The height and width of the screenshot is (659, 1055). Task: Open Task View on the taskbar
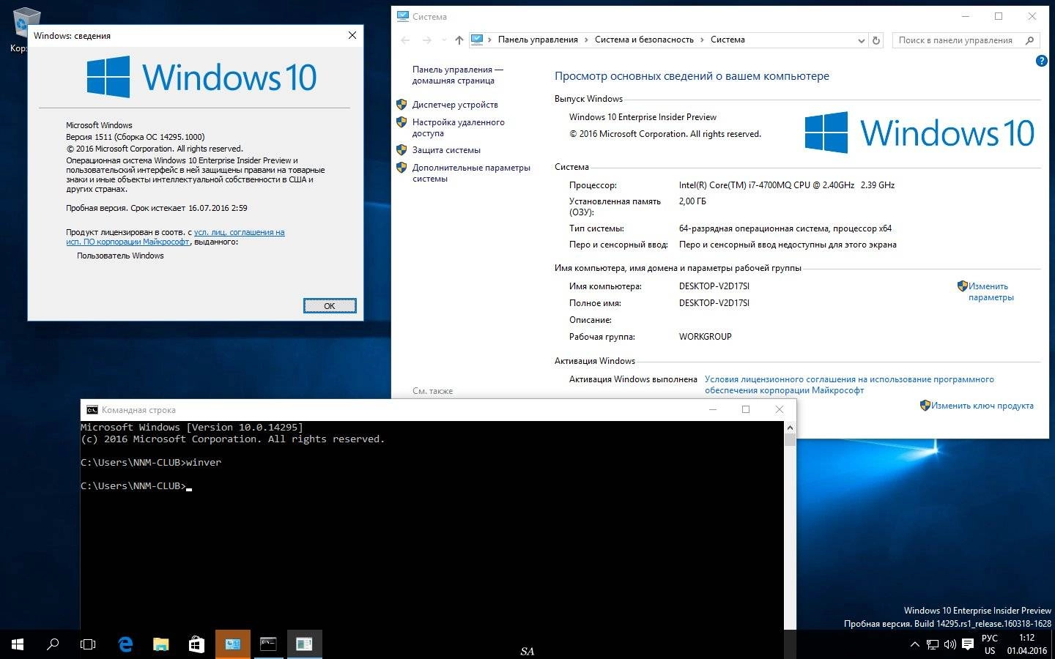pyautogui.click(x=88, y=644)
